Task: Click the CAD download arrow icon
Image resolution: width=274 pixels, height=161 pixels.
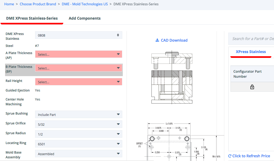Action: pyautogui.click(x=157, y=40)
